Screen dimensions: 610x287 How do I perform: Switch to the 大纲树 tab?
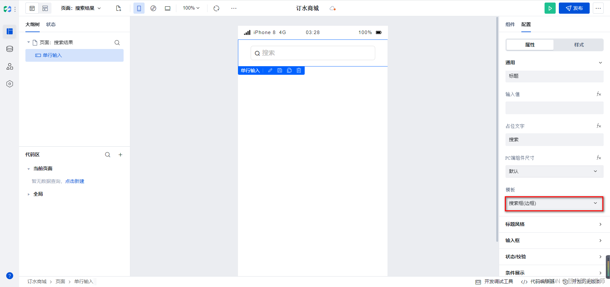[x=32, y=24]
